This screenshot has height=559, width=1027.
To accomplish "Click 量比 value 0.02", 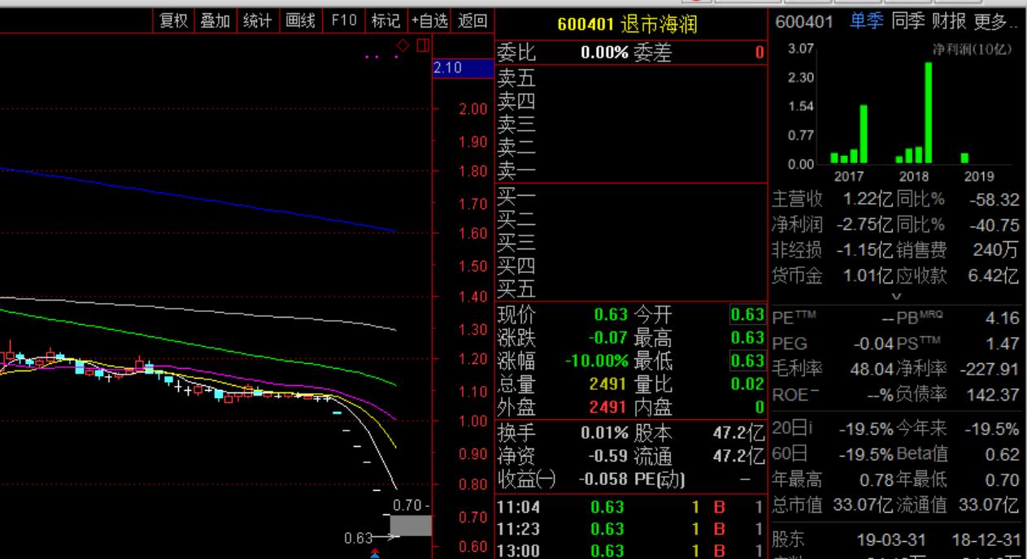I will pyautogui.click(x=748, y=383).
